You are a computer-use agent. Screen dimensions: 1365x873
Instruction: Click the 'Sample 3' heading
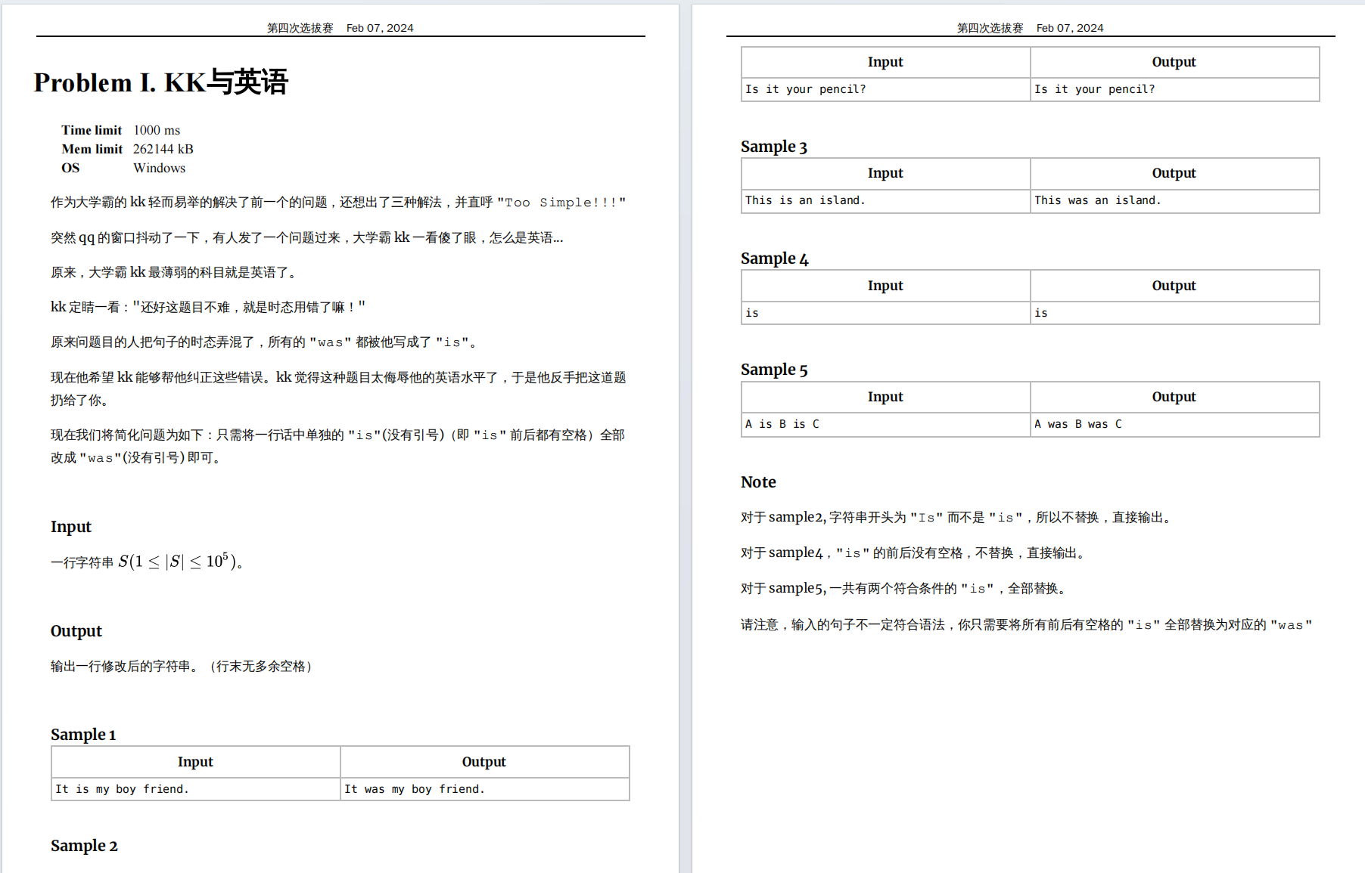(774, 147)
